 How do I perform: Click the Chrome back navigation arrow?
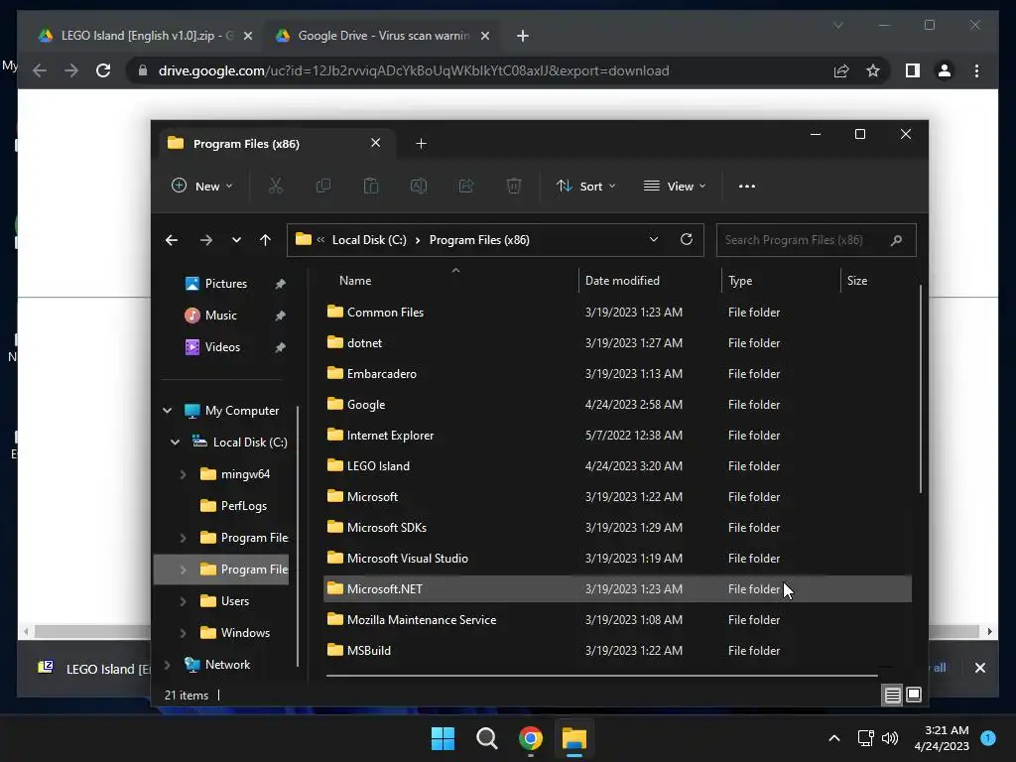40,70
